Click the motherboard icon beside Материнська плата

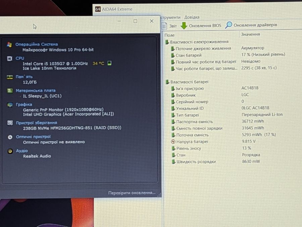click(10, 91)
